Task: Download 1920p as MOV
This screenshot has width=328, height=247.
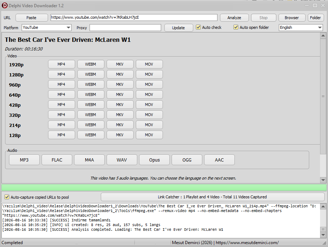Action: 149,64
